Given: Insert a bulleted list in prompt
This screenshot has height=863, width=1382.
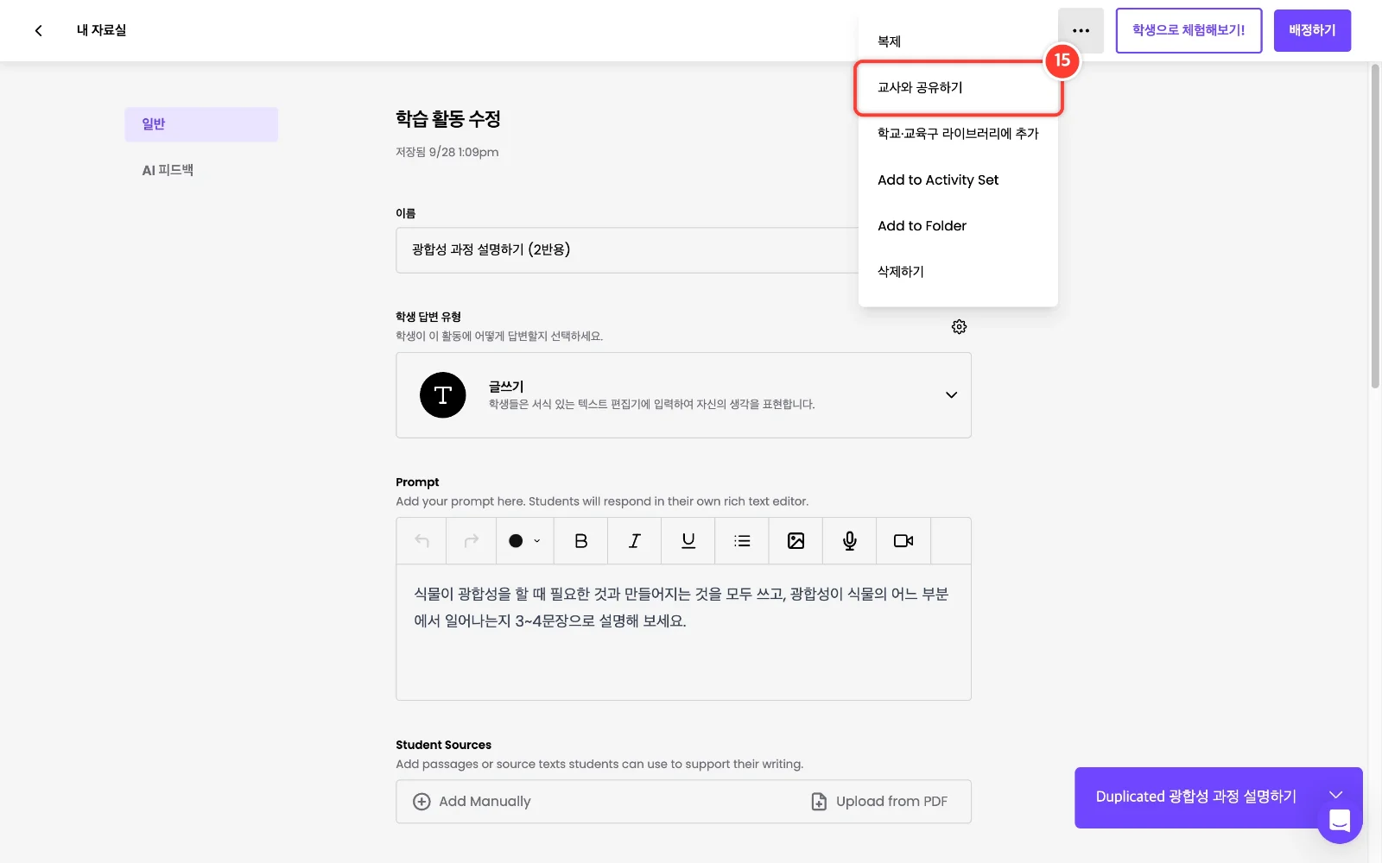Looking at the screenshot, I should tap(742, 541).
